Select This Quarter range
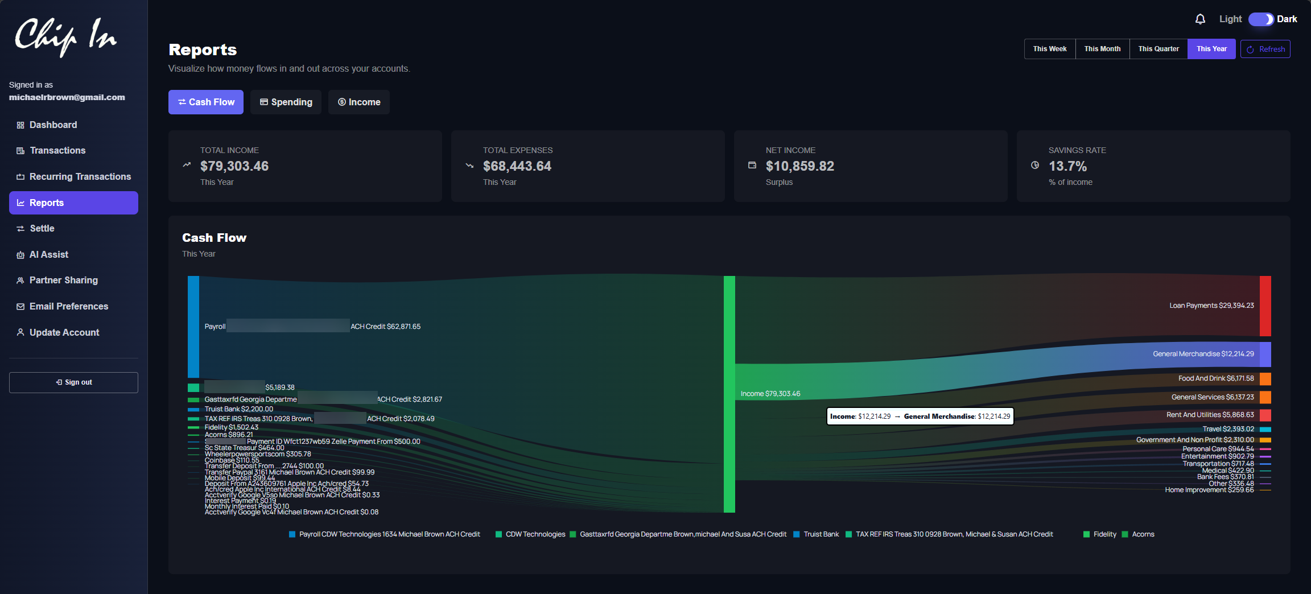Screen dimensions: 1311x594 (x=1159, y=49)
